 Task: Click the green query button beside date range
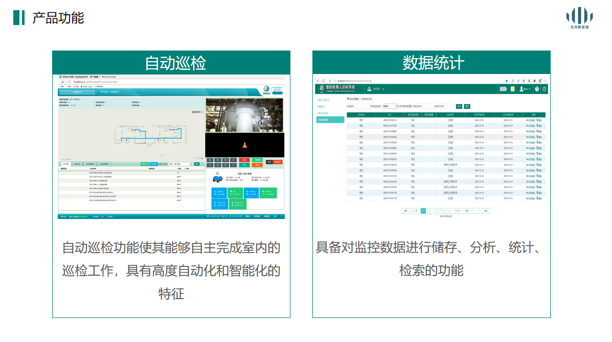[x=459, y=106]
